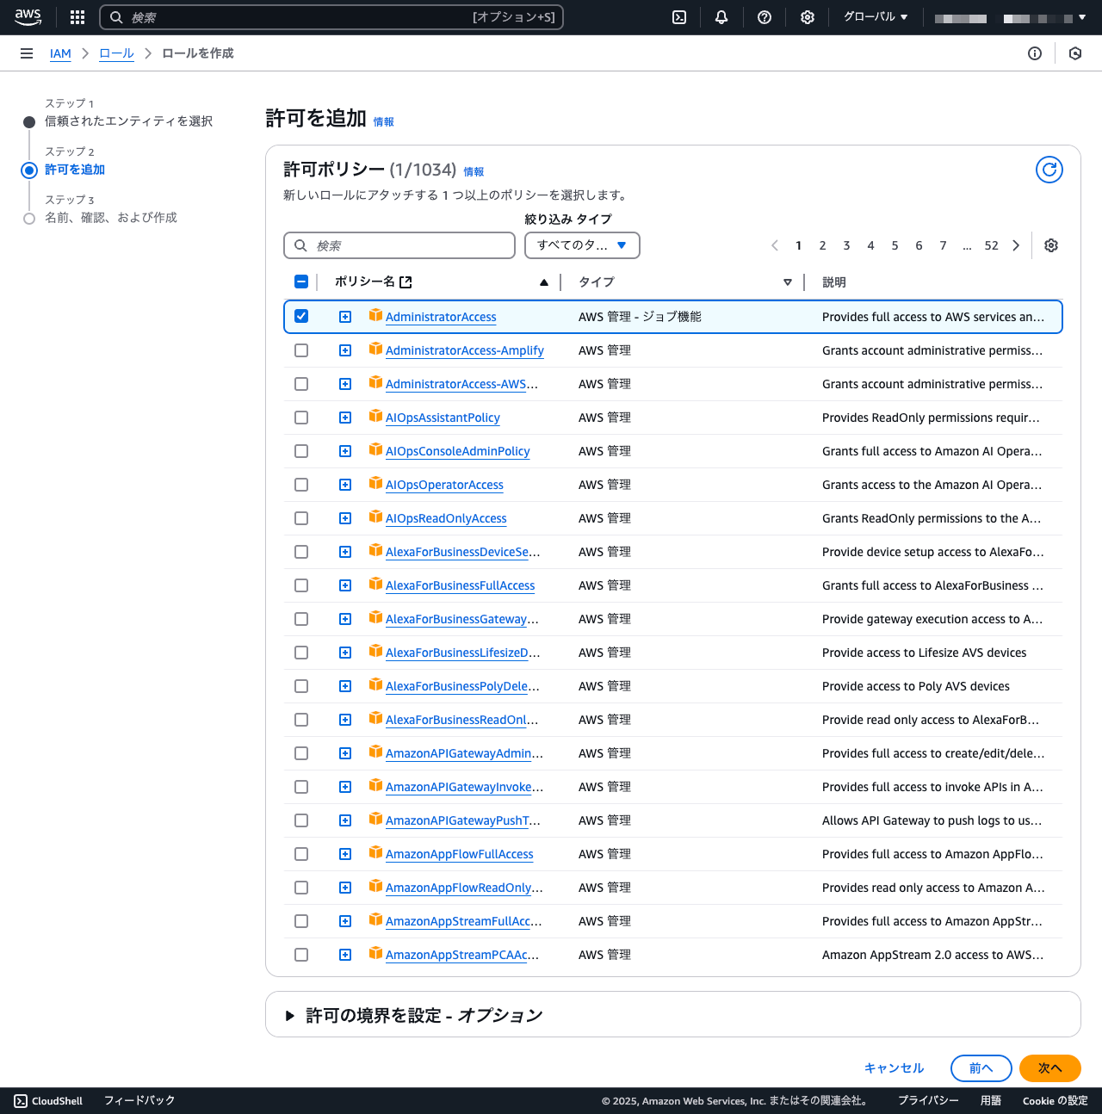Open table preferences gear icon
Screen dimensions: 1102x1114
click(x=1051, y=245)
